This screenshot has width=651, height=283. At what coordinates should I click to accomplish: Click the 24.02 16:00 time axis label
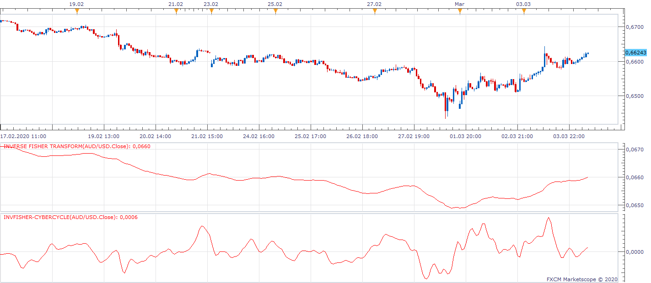click(259, 136)
